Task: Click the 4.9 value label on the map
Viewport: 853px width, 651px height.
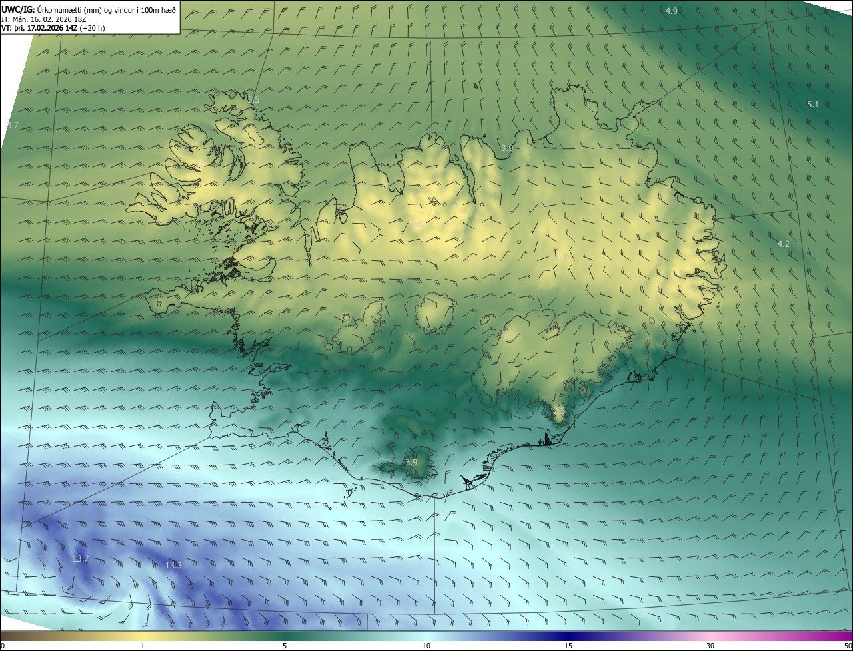Action: (x=672, y=11)
